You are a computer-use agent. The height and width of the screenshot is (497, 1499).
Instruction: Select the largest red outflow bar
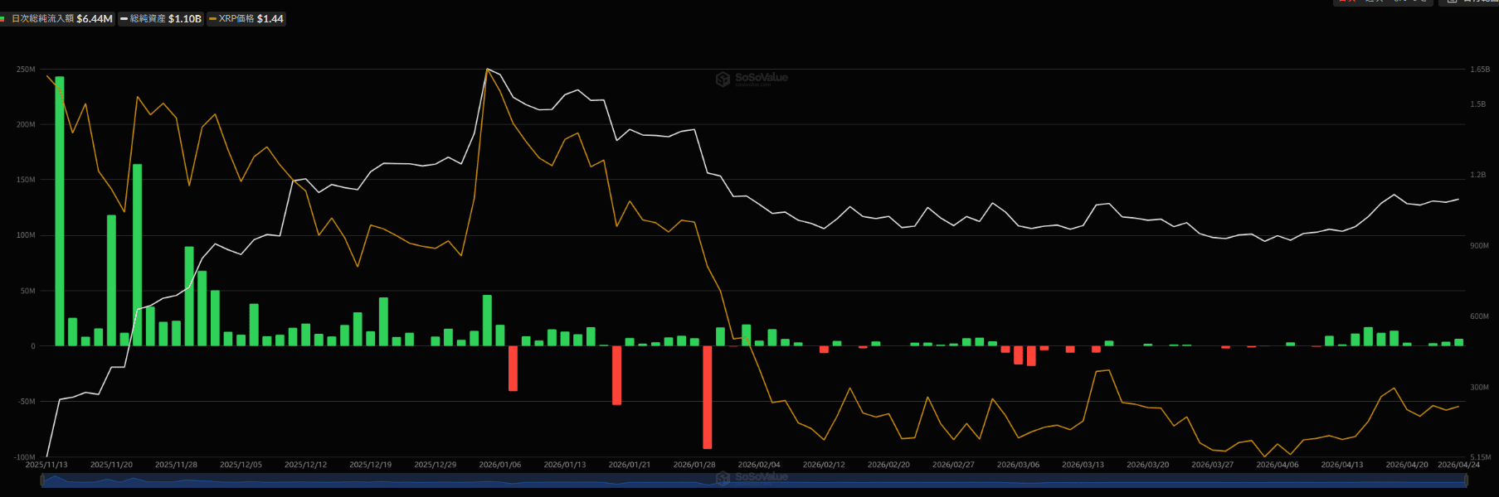coord(708,397)
